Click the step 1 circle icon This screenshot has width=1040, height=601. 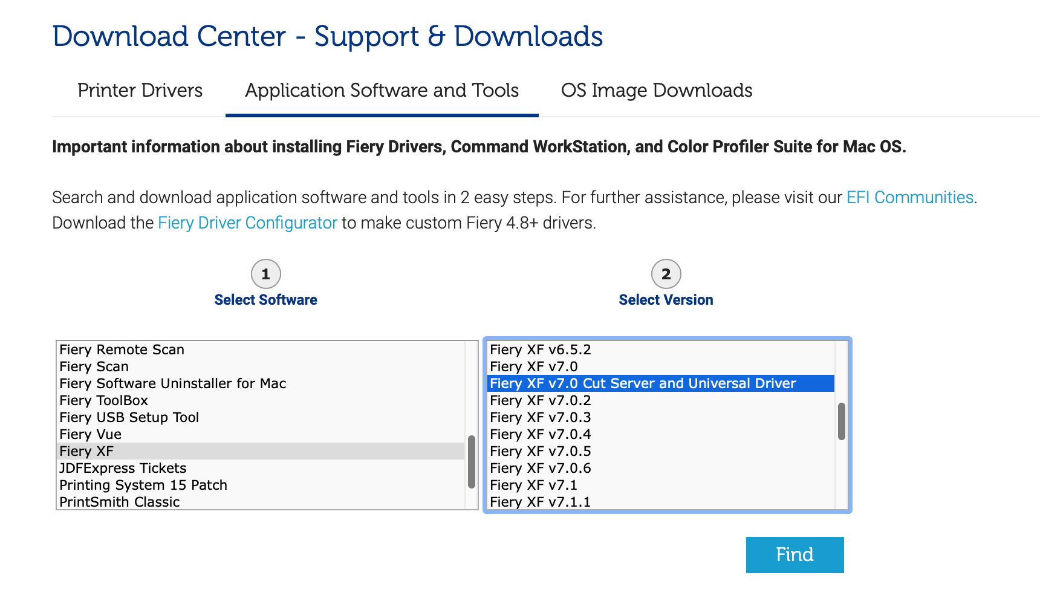click(x=265, y=275)
